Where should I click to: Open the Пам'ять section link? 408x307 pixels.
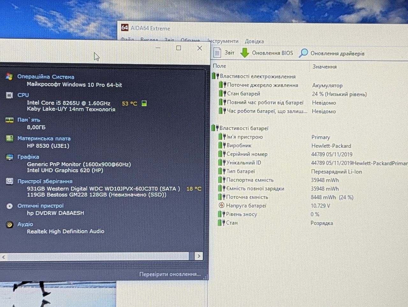pos(29,120)
